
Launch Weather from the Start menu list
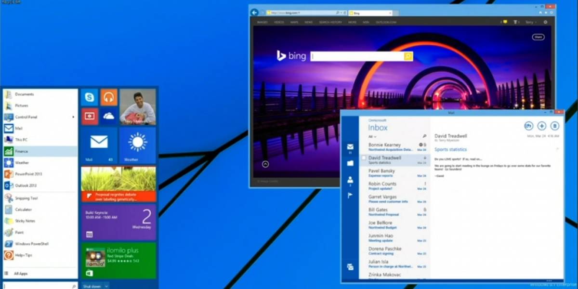point(40,163)
